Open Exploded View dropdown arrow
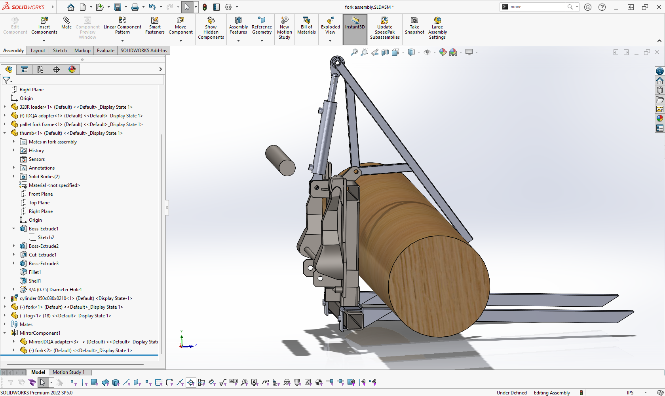The width and height of the screenshot is (665, 396). 330,41
